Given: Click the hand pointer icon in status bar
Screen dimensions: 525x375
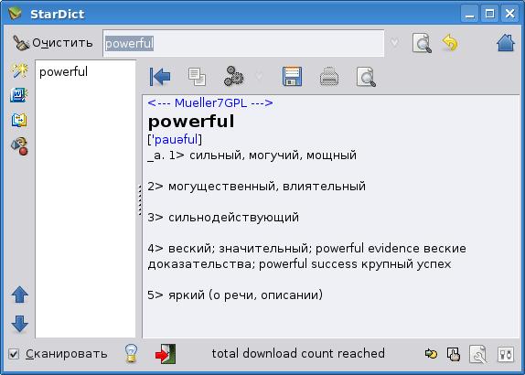Looking at the screenshot, I should 454,354.
